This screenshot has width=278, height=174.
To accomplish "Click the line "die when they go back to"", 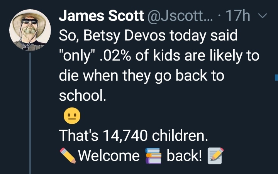I will coord(141,76).
